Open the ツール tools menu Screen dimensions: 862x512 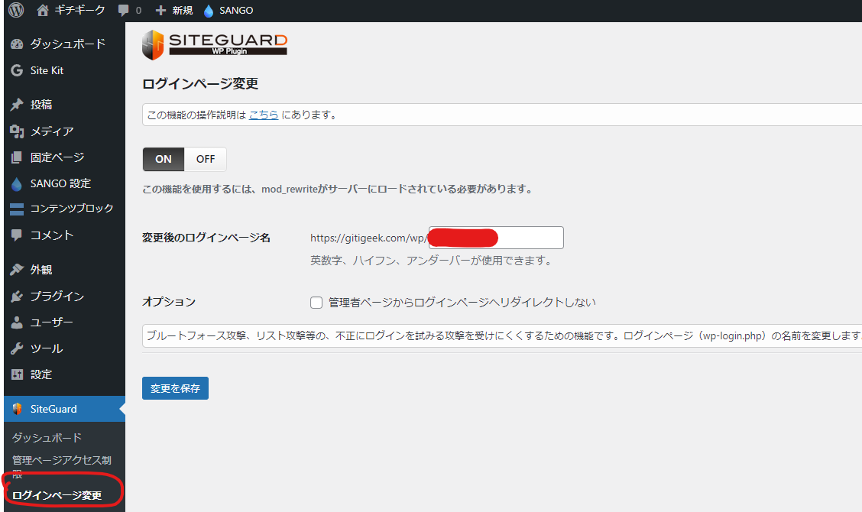(x=46, y=348)
